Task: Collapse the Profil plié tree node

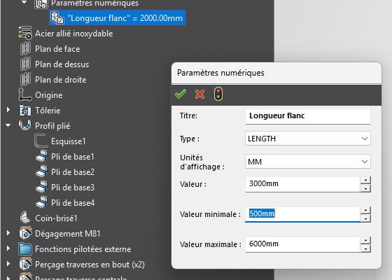Action: pyautogui.click(x=8, y=125)
